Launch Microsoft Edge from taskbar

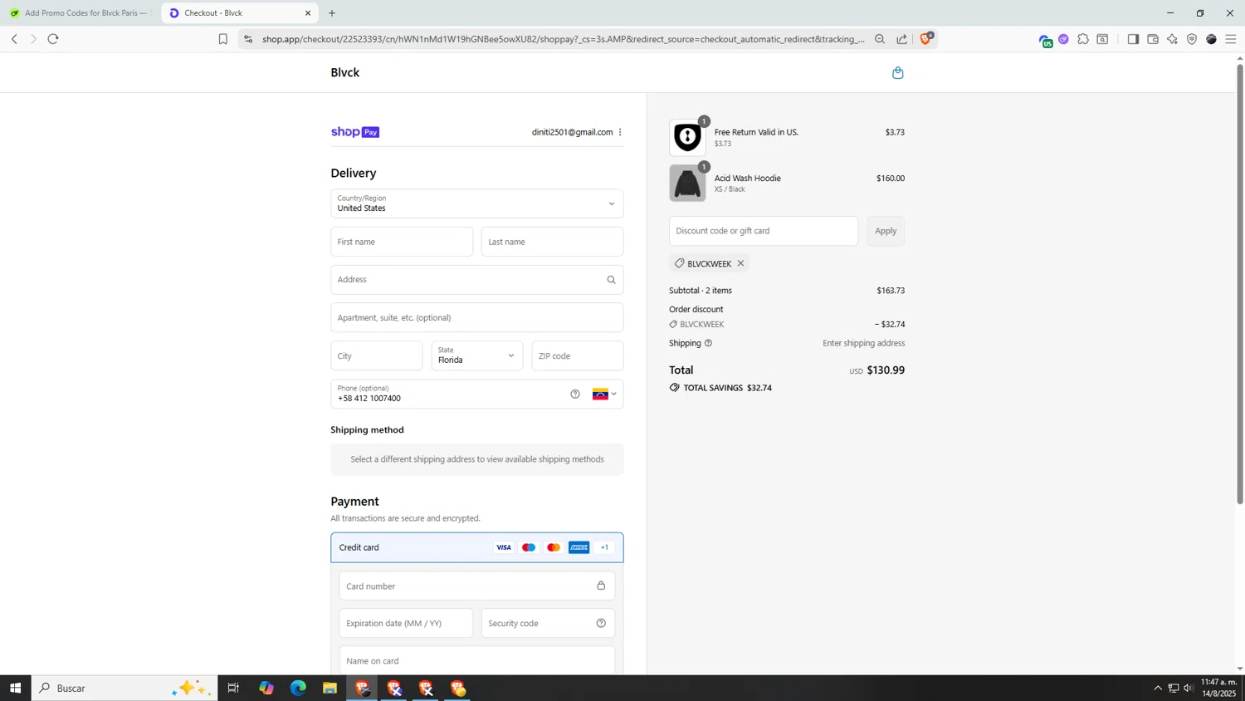298,688
